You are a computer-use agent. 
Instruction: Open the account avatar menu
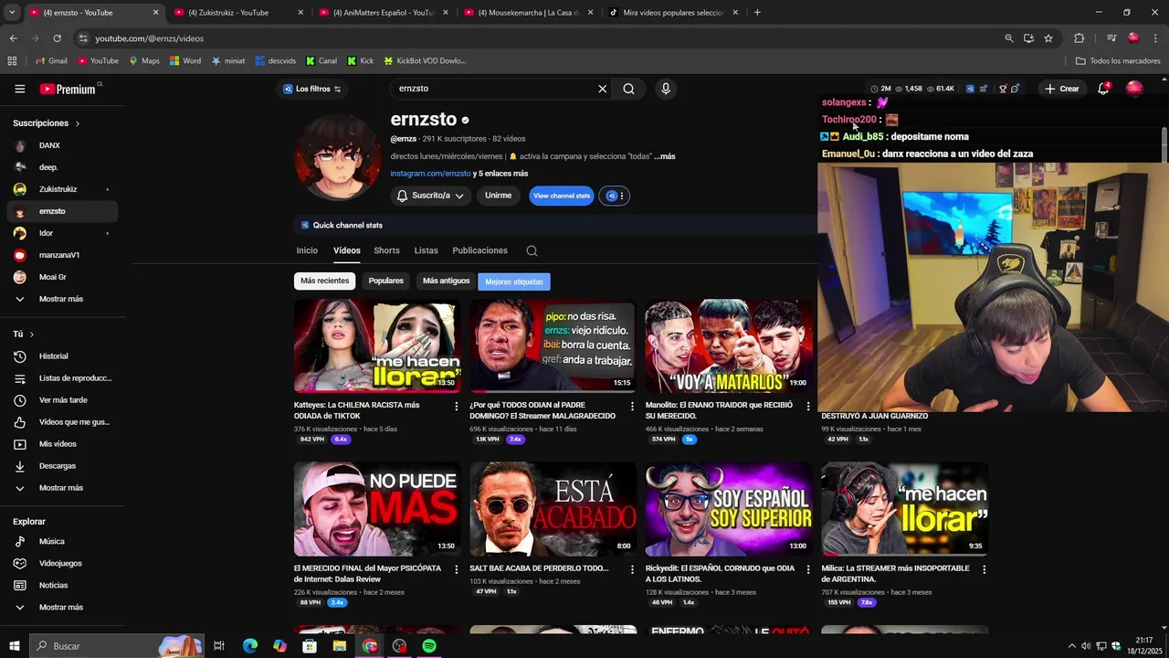pyautogui.click(x=1134, y=89)
